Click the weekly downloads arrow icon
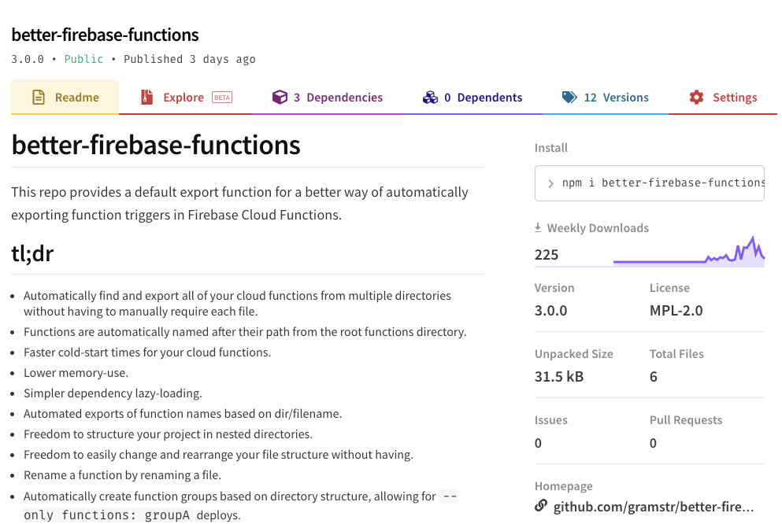 tap(538, 228)
